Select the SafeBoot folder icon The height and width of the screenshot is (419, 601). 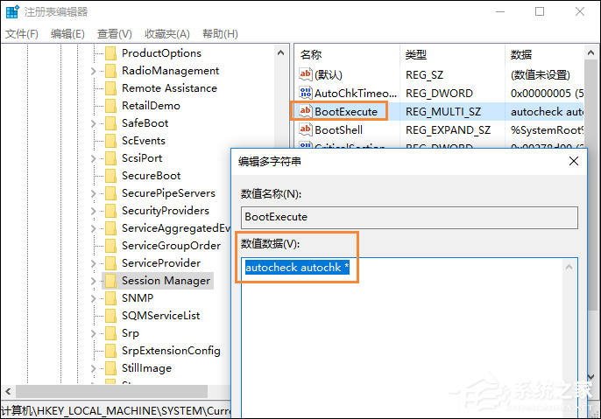110,123
